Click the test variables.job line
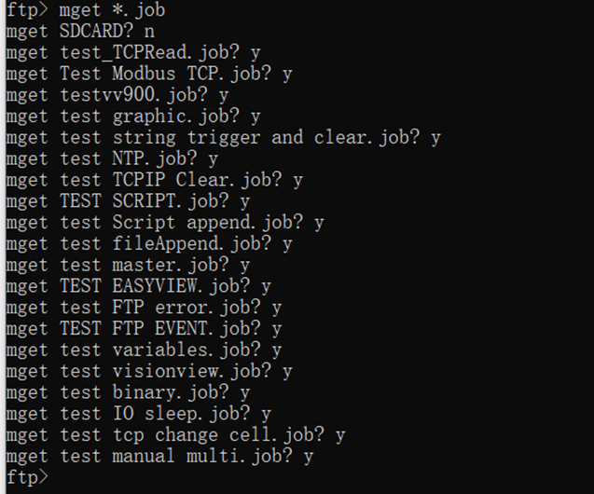Screen dimensions: 594x494 [143, 350]
